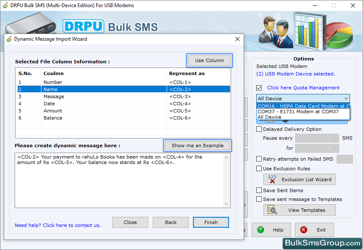The height and width of the screenshot is (250, 363).
Task: Click the Finish button
Action: (x=211, y=222)
